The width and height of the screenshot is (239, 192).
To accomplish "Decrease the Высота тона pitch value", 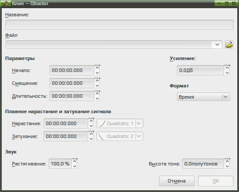I will (227, 166).
